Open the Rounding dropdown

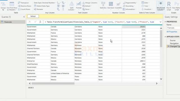click(x=129, y=6)
